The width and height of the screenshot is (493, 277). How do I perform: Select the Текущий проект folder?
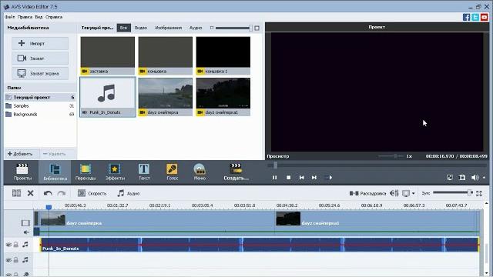pyautogui.click(x=40, y=98)
